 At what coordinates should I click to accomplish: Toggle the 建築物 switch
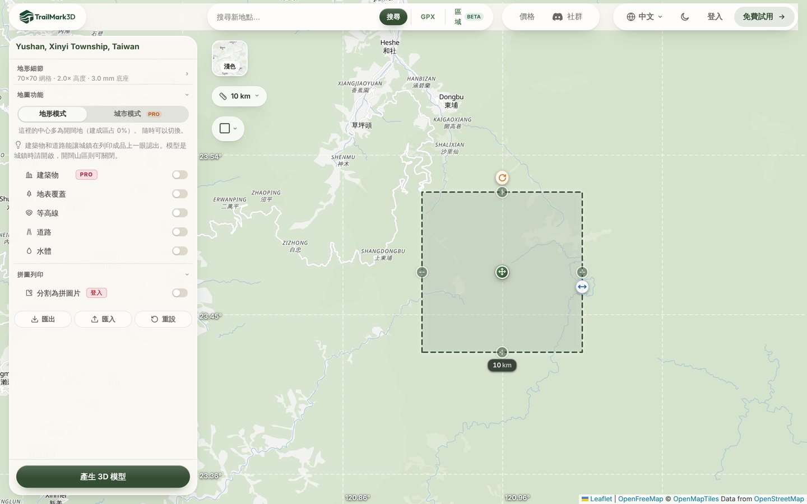(x=180, y=175)
